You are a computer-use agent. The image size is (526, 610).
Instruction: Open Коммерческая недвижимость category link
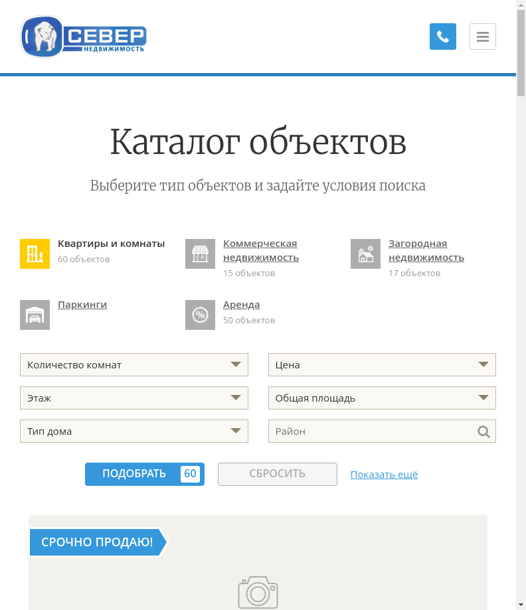click(261, 250)
